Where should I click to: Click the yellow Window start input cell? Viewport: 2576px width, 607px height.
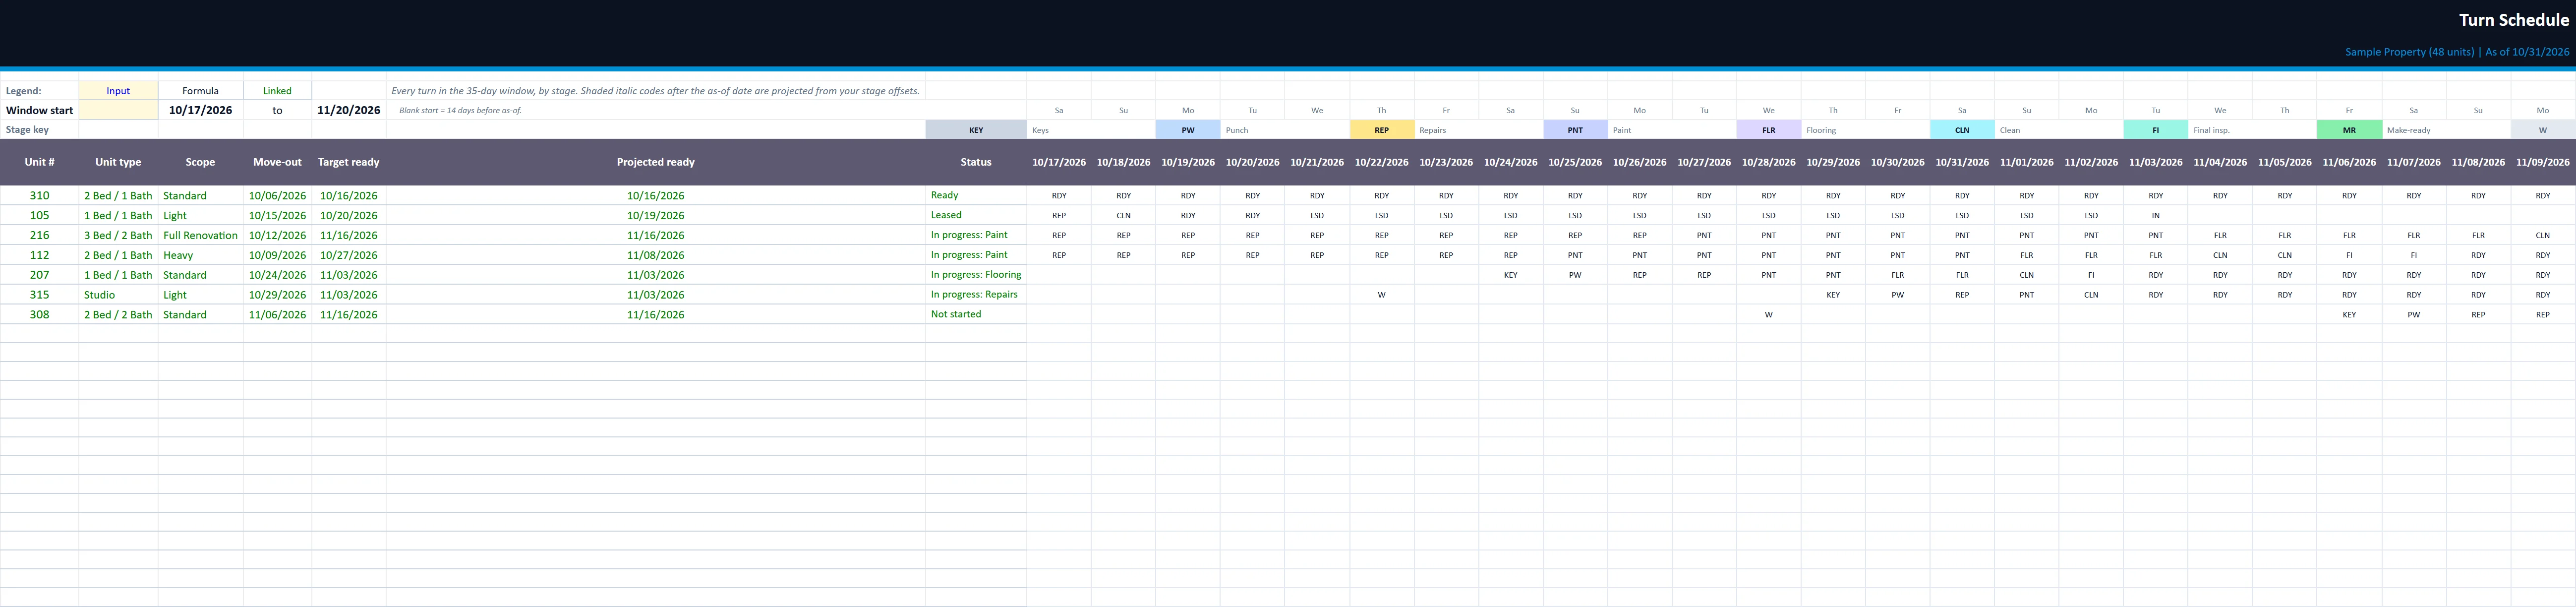tap(118, 110)
